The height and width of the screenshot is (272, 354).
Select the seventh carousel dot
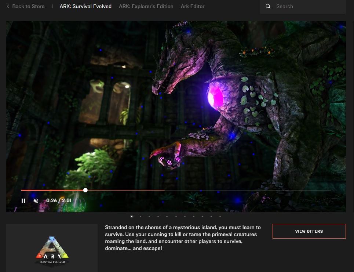185,217
